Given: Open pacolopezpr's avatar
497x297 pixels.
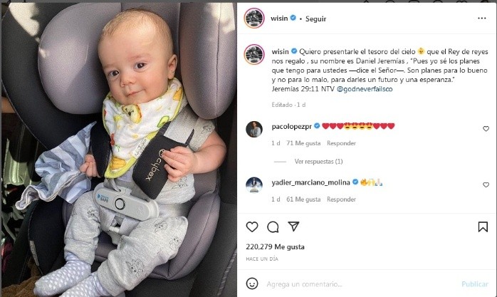Looking at the screenshot, I should (254, 129).
